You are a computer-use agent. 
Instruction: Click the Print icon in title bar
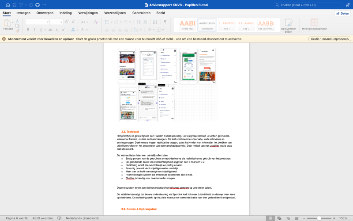pos(37,5)
